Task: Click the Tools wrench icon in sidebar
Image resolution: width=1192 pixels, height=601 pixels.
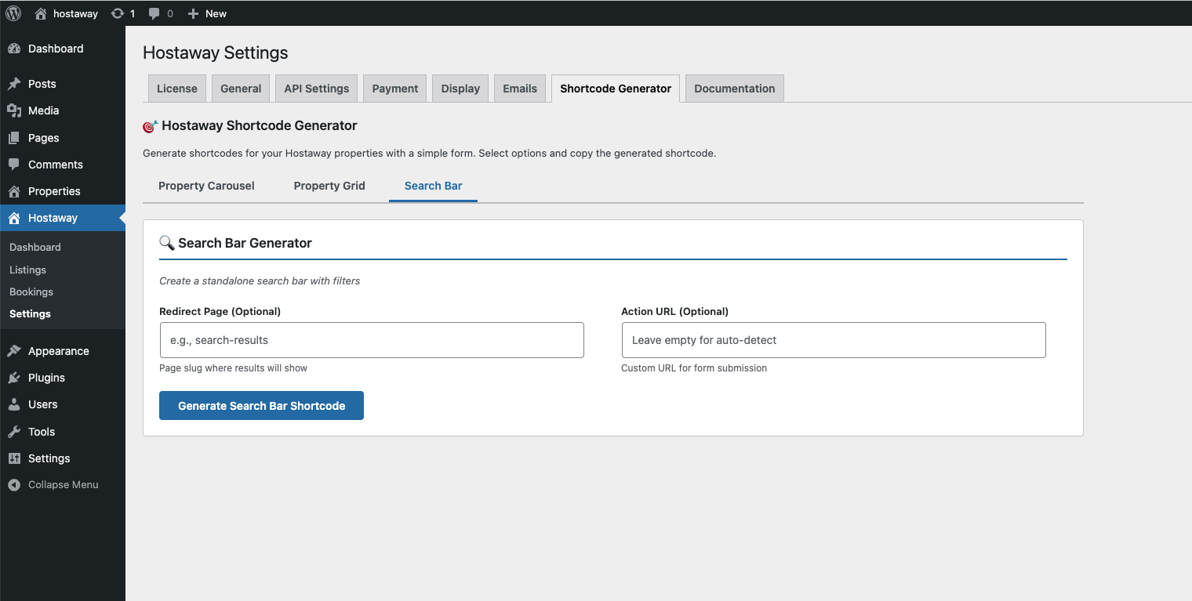Action: point(16,432)
